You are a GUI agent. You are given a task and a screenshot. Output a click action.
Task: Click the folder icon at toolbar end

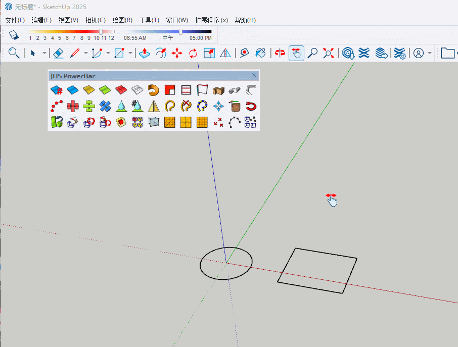coord(447,53)
